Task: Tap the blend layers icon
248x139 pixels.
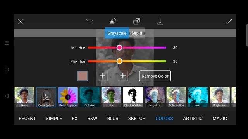Action: [x=137, y=21]
